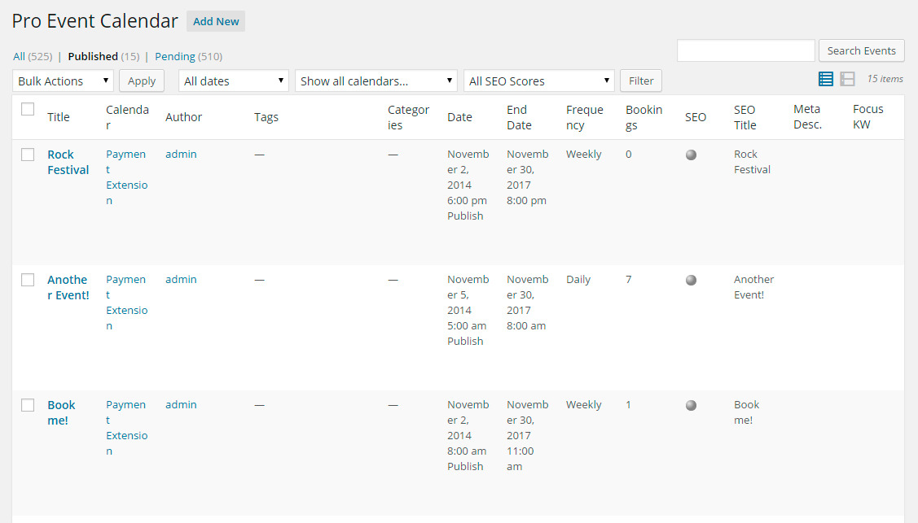Open the Another Event! event link
This screenshot has height=523, width=918.
pyautogui.click(x=68, y=287)
